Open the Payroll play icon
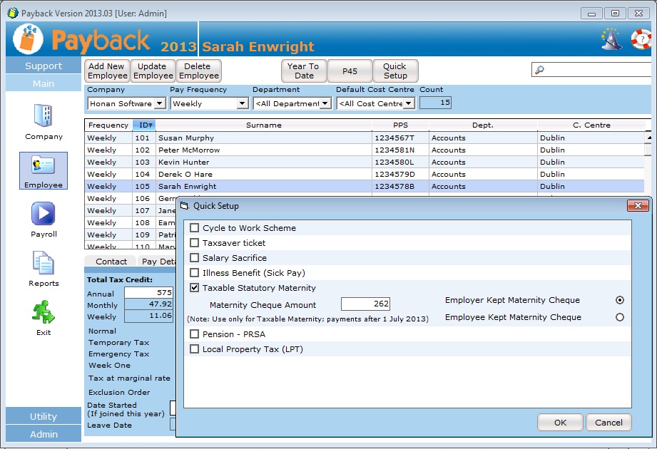This screenshot has height=449, width=657. pyautogui.click(x=44, y=214)
